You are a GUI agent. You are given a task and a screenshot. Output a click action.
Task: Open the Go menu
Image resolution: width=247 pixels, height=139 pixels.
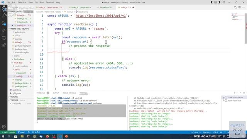coord(36,2)
